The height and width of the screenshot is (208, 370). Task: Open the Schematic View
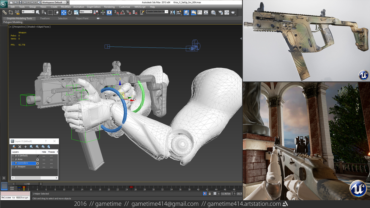[206, 12]
